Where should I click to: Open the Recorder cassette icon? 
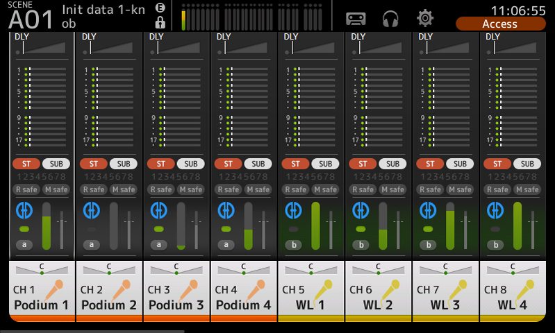point(356,18)
